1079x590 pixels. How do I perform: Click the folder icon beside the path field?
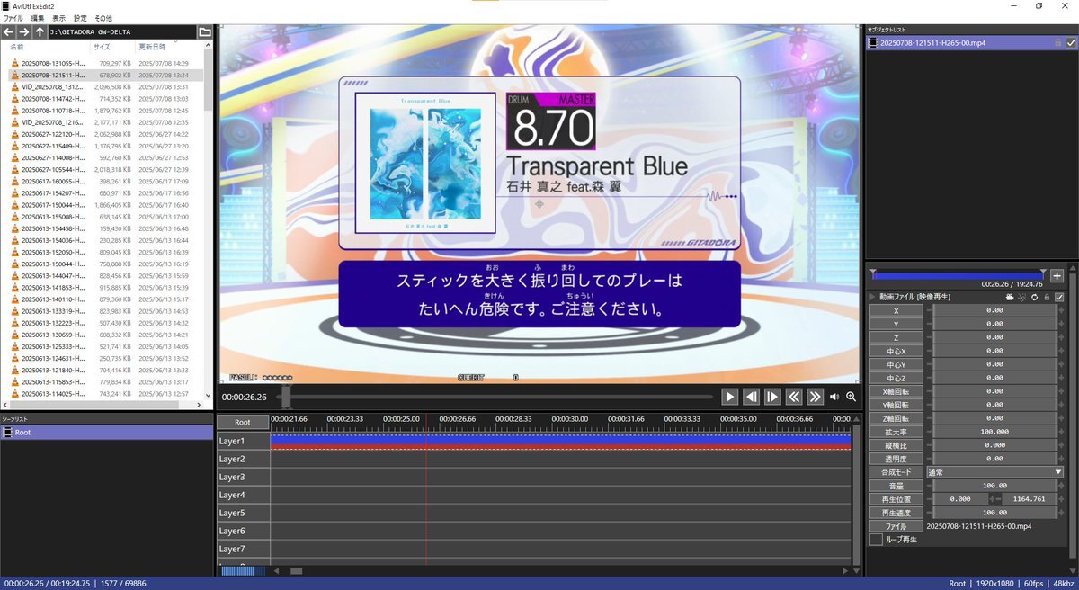(x=205, y=32)
